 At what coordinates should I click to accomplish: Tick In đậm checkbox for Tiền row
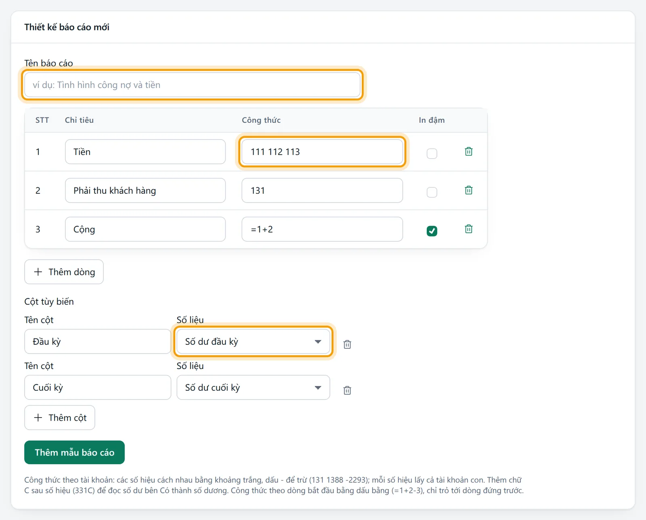(x=432, y=153)
